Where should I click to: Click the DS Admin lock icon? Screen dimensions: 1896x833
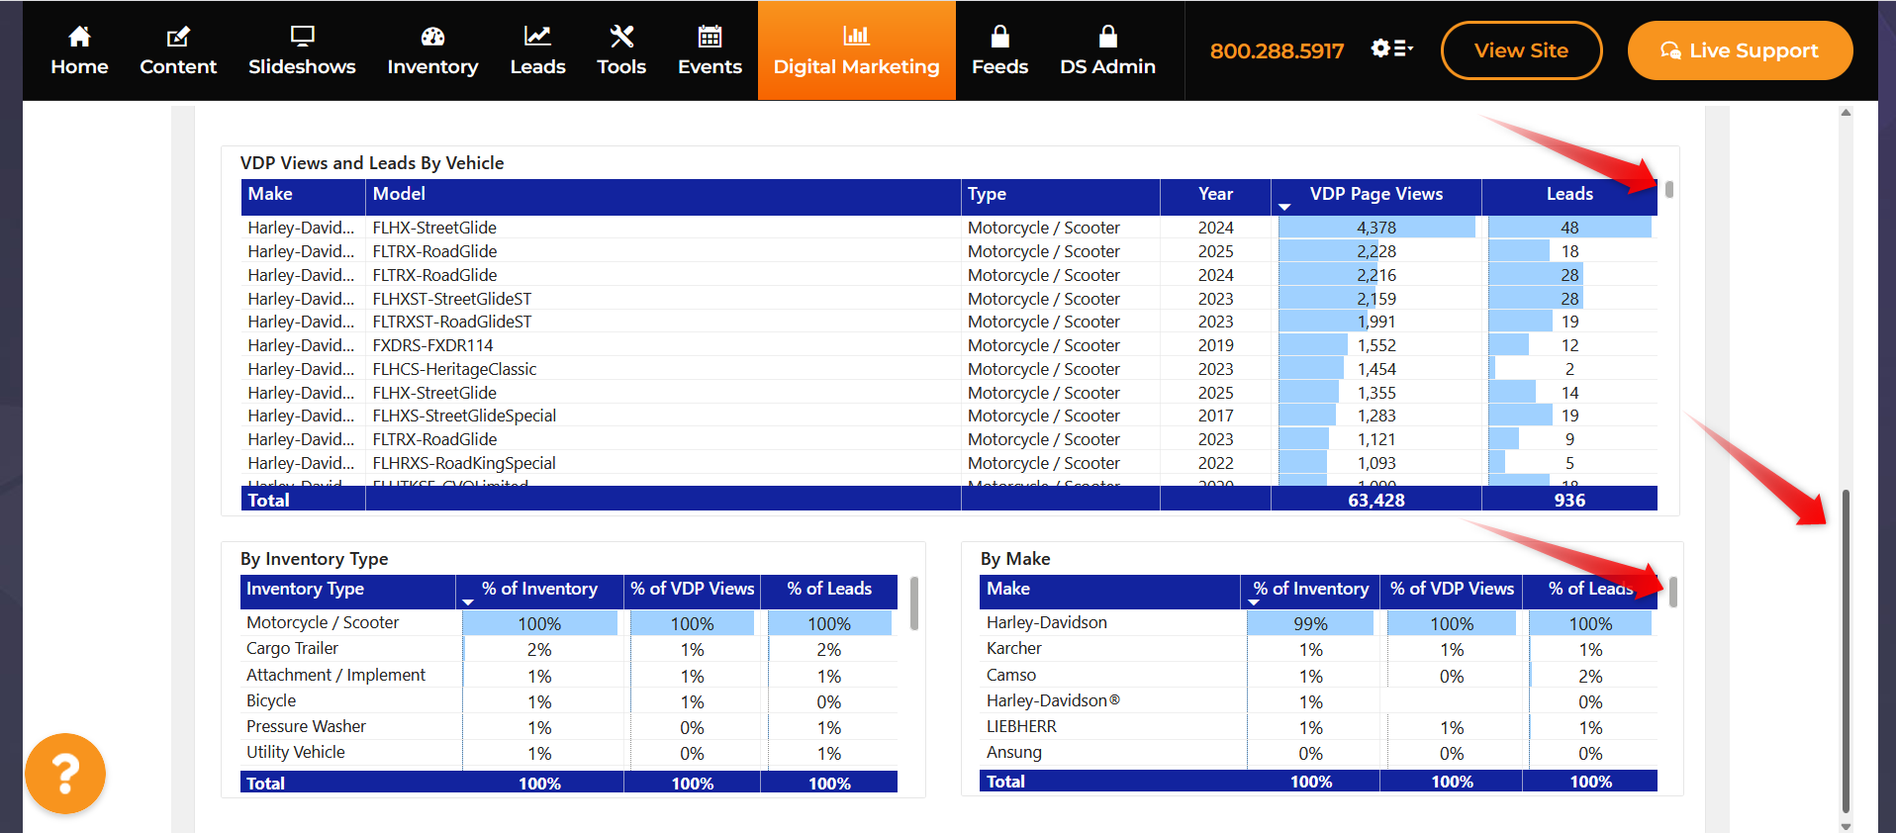(x=1107, y=37)
